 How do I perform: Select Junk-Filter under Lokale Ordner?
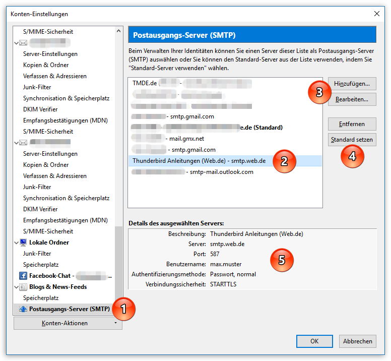coord(37,254)
